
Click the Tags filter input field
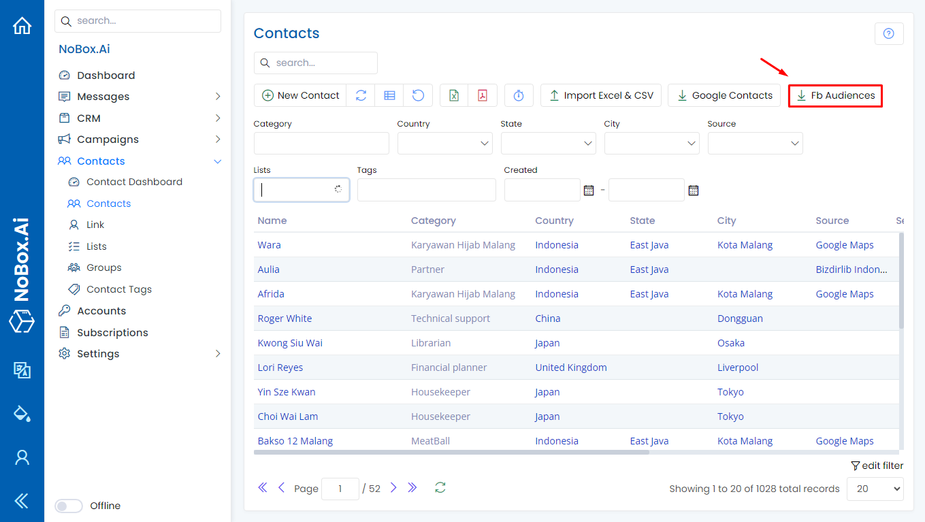[x=426, y=190]
